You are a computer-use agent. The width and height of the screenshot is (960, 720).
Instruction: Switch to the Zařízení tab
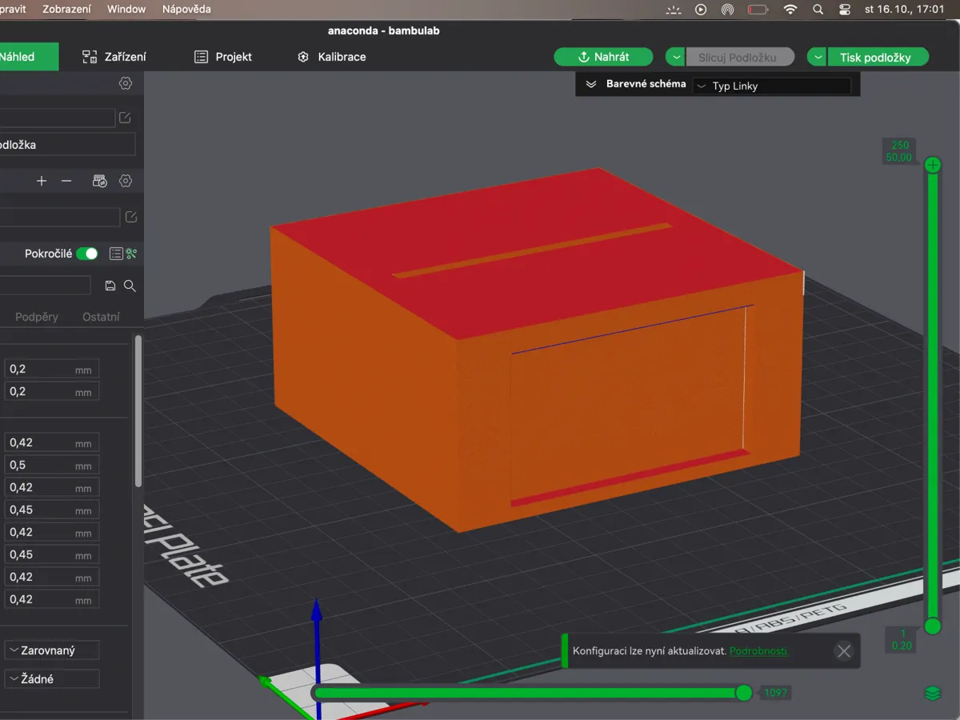tap(115, 57)
